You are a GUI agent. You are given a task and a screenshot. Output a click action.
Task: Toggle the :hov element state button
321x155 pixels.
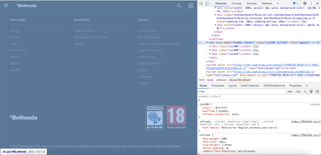[x=289, y=92]
